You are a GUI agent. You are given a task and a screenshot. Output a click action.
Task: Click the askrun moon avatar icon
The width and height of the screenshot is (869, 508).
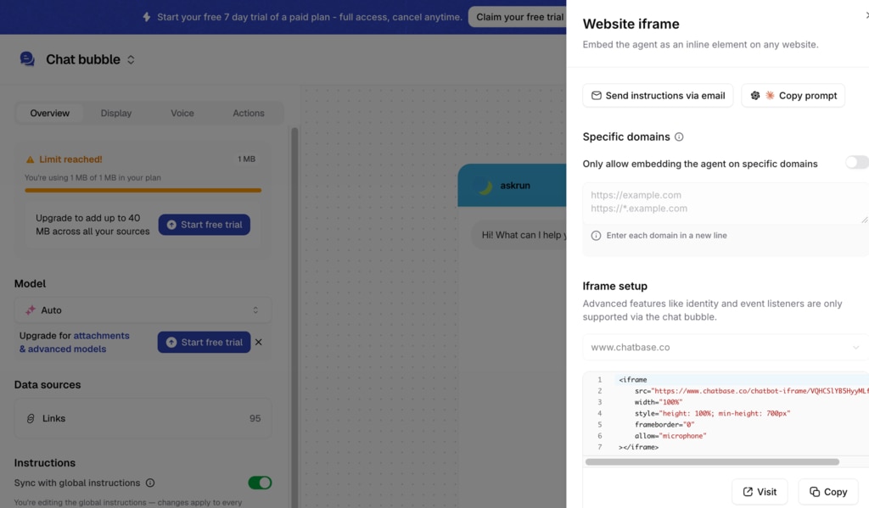click(485, 186)
